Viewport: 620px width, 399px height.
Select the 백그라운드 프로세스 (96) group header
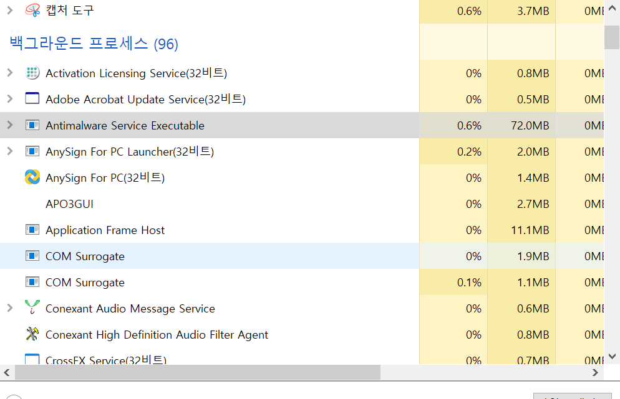pos(94,44)
